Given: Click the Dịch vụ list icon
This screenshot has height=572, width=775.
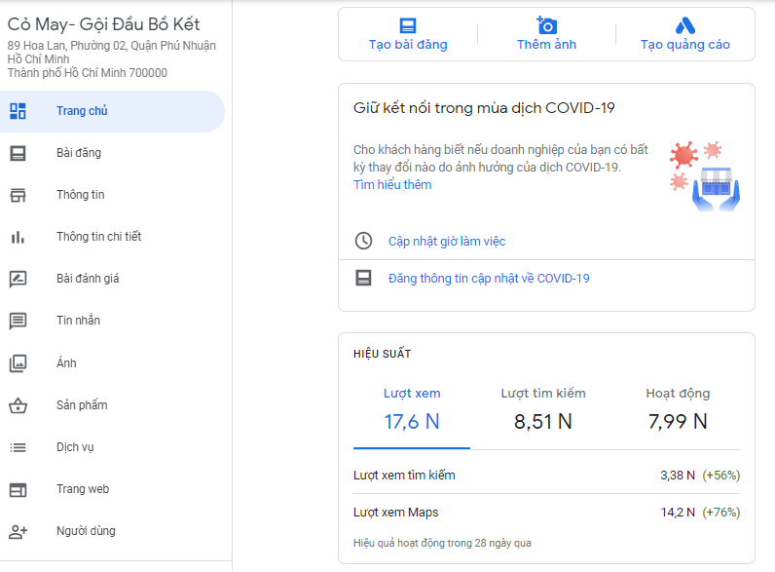Looking at the screenshot, I should (18, 447).
